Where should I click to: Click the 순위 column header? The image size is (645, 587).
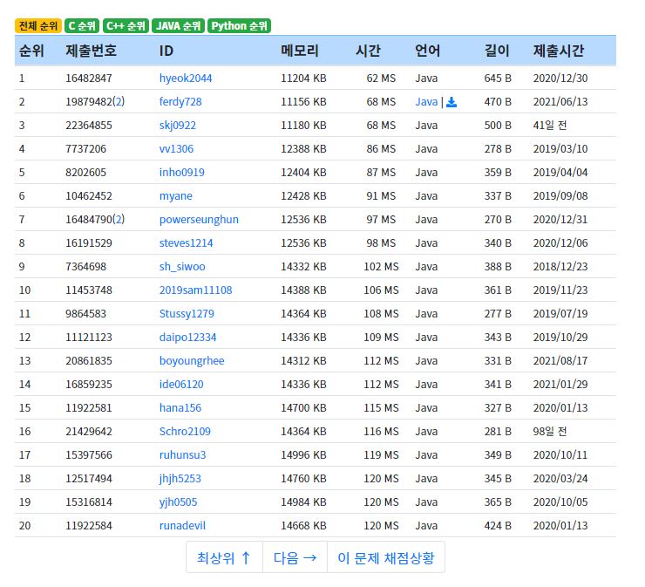point(31,51)
